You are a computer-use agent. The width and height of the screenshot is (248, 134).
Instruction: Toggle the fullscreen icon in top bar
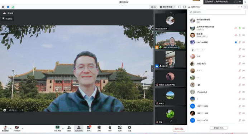pyautogui.click(x=180, y=7)
